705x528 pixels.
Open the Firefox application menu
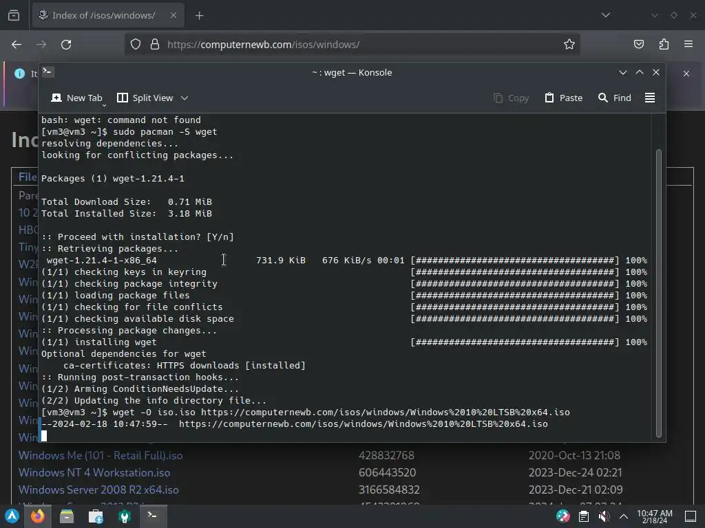coord(688,45)
